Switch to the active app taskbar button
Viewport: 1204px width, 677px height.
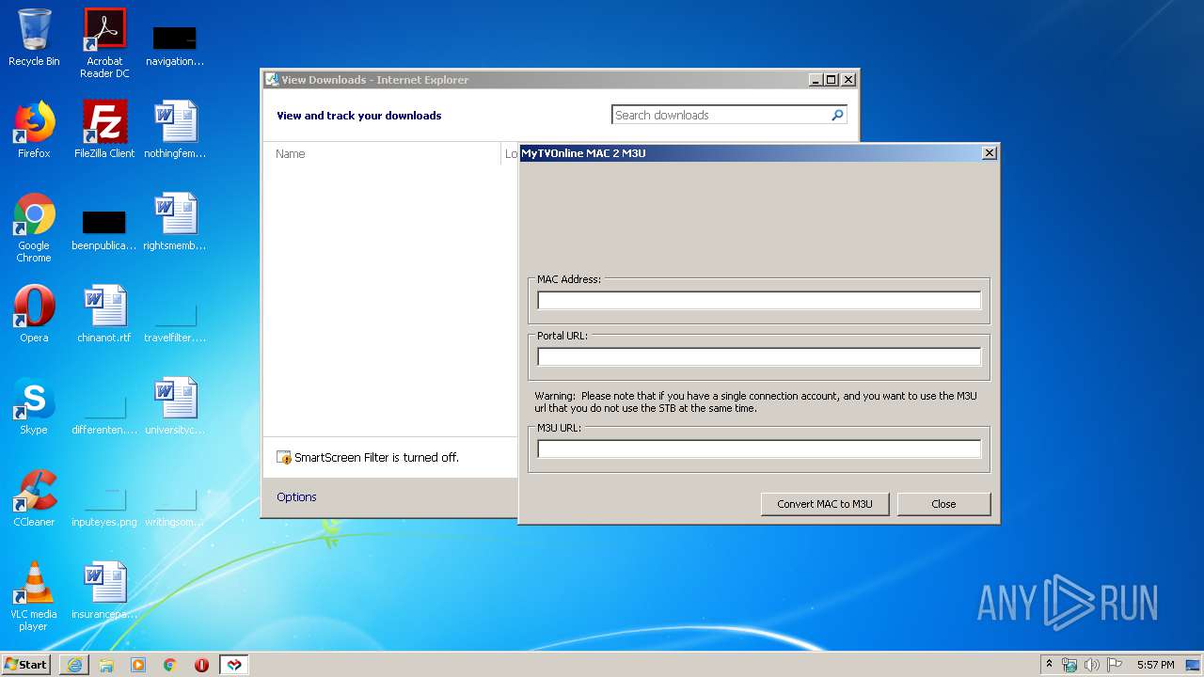[x=234, y=665]
